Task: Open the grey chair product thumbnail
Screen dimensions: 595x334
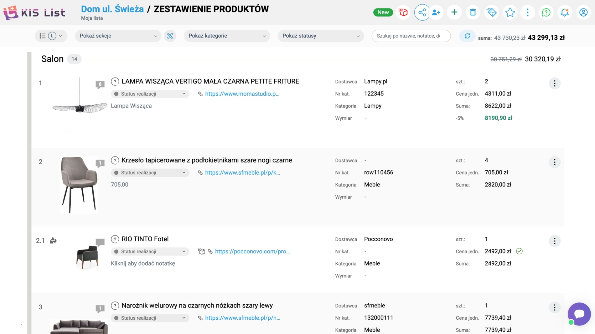Action: coord(79,185)
